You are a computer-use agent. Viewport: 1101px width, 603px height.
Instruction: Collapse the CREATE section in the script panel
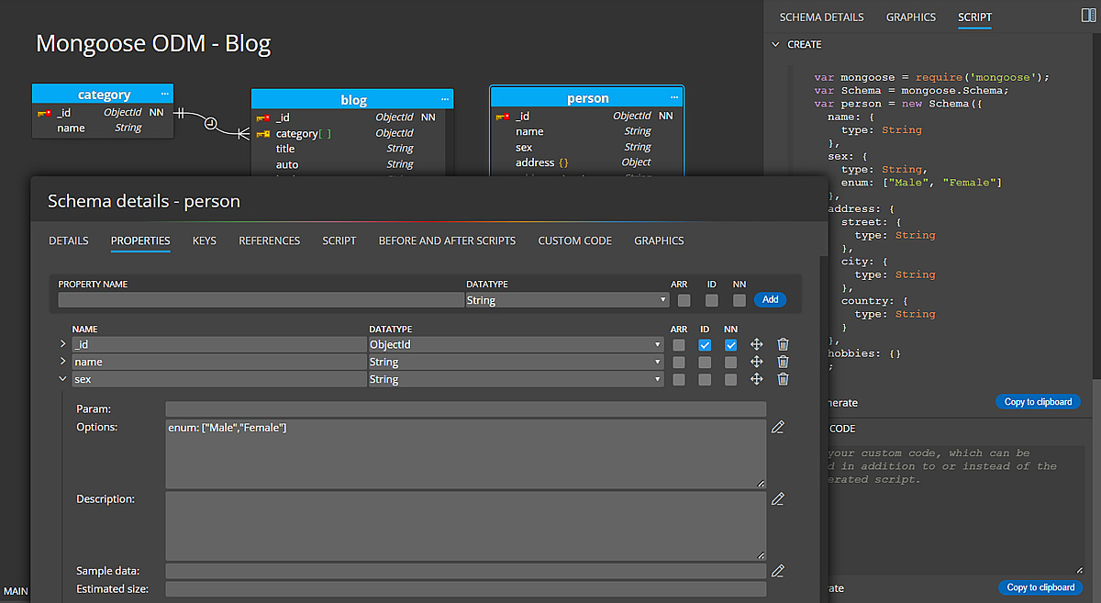[776, 44]
